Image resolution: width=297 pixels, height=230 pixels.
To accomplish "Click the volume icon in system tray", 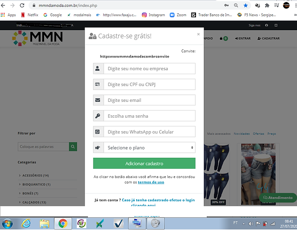I will pyautogui.click(x=251, y=224).
